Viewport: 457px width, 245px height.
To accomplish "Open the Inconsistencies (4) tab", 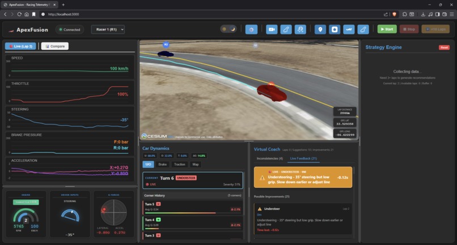I will click(x=269, y=158).
